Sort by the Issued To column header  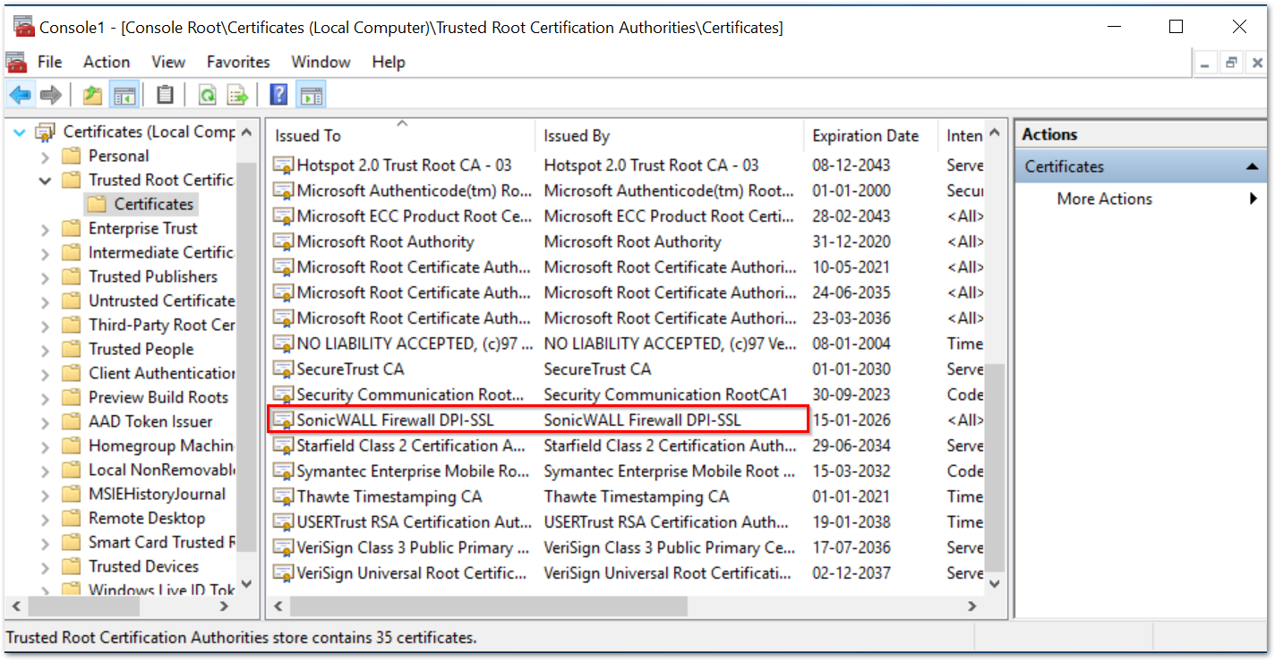point(400,135)
